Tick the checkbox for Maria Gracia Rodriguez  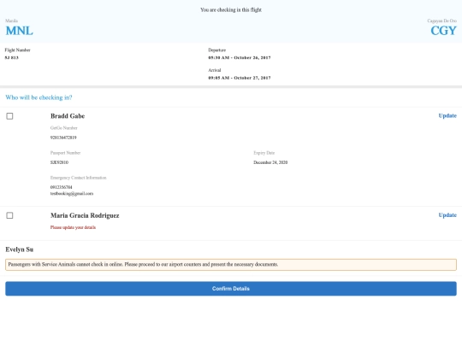(x=9, y=215)
